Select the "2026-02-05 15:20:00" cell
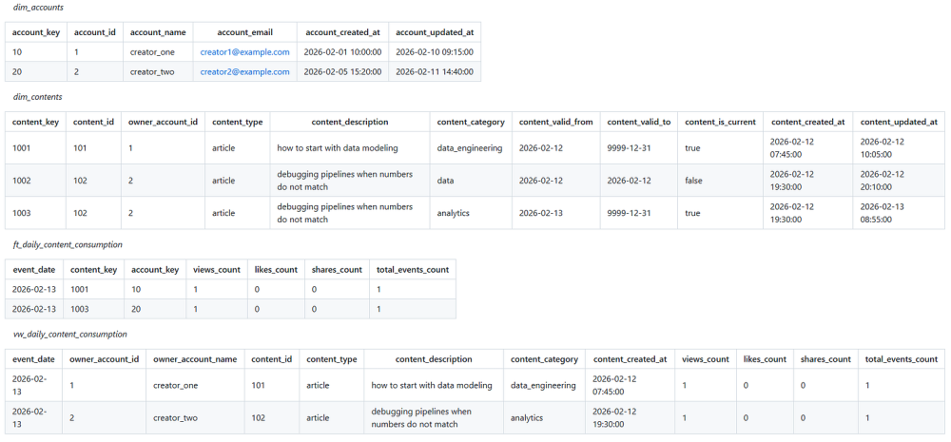 click(x=342, y=71)
